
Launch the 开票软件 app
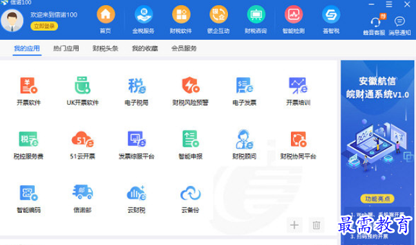coord(28,91)
